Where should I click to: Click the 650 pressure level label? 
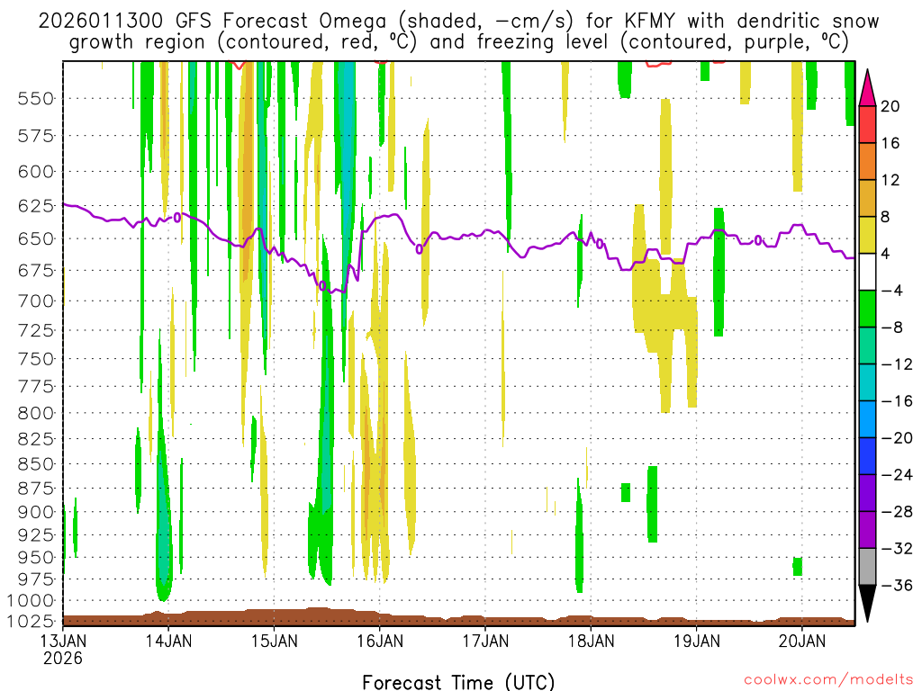(35, 238)
